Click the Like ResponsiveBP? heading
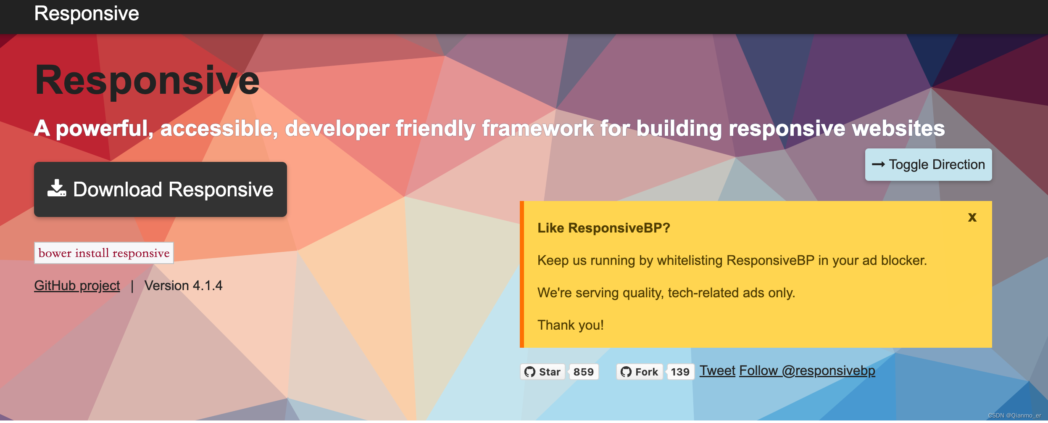Image resolution: width=1048 pixels, height=423 pixels. coord(604,228)
